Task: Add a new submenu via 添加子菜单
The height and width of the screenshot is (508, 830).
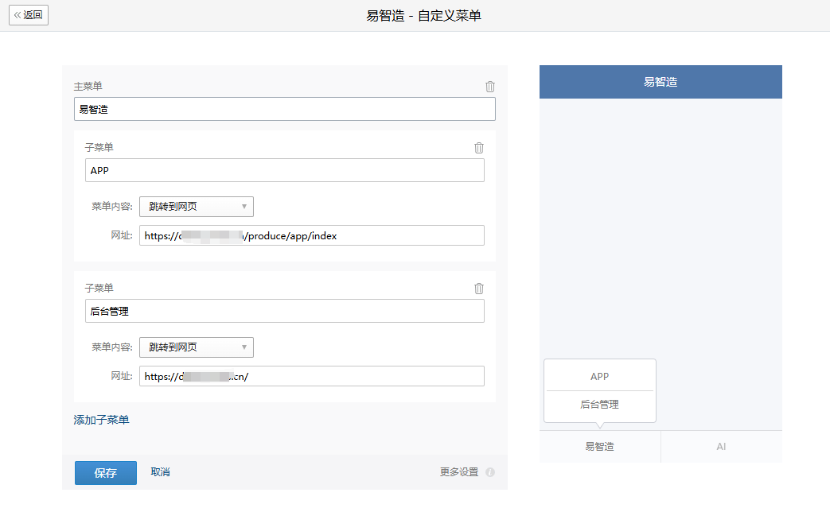Action: [102, 420]
